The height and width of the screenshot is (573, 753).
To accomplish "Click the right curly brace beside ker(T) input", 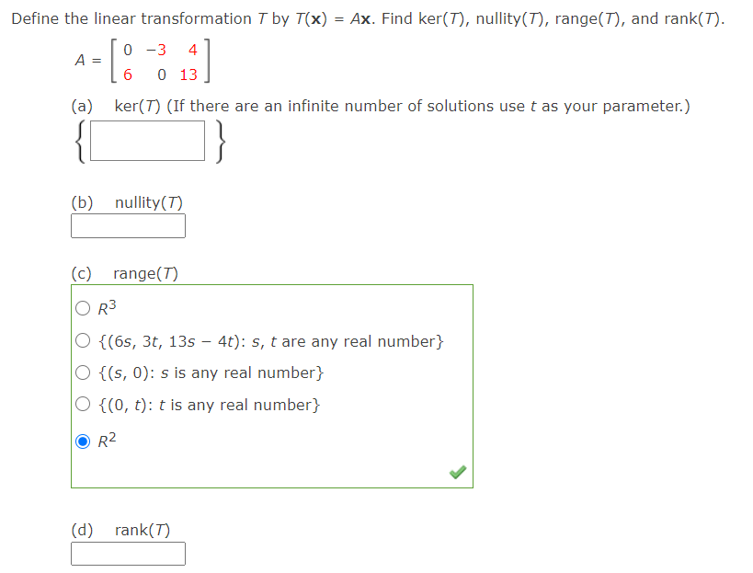I will [x=218, y=140].
